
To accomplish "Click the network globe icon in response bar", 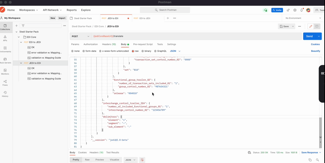I will pyautogui.click(x=250, y=153).
